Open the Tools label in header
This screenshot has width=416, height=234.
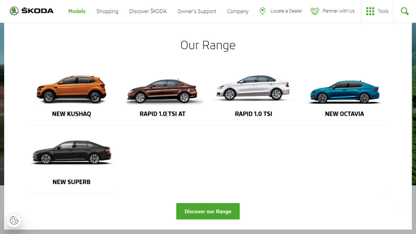coord(383,11)
